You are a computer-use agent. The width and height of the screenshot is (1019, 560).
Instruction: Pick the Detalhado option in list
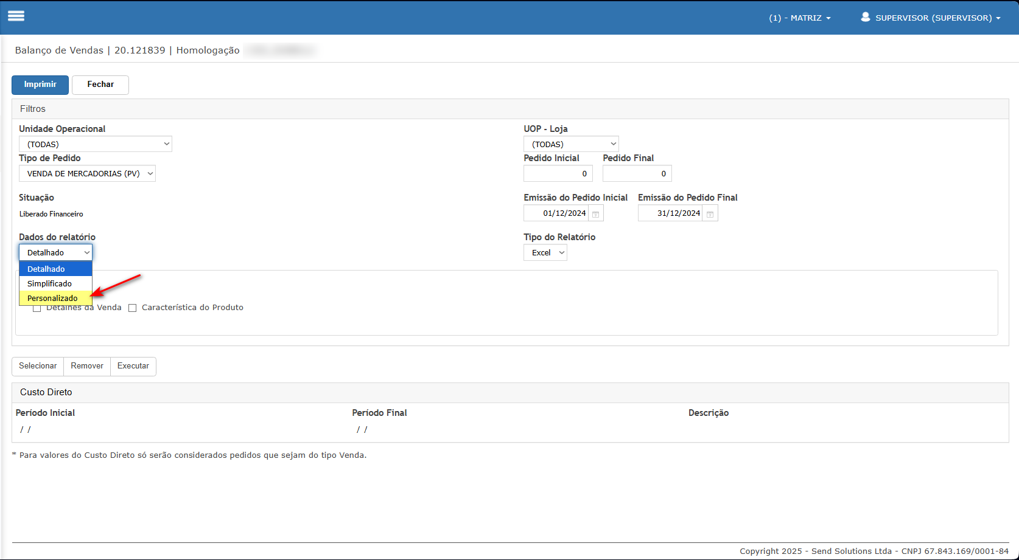(46, 269)
